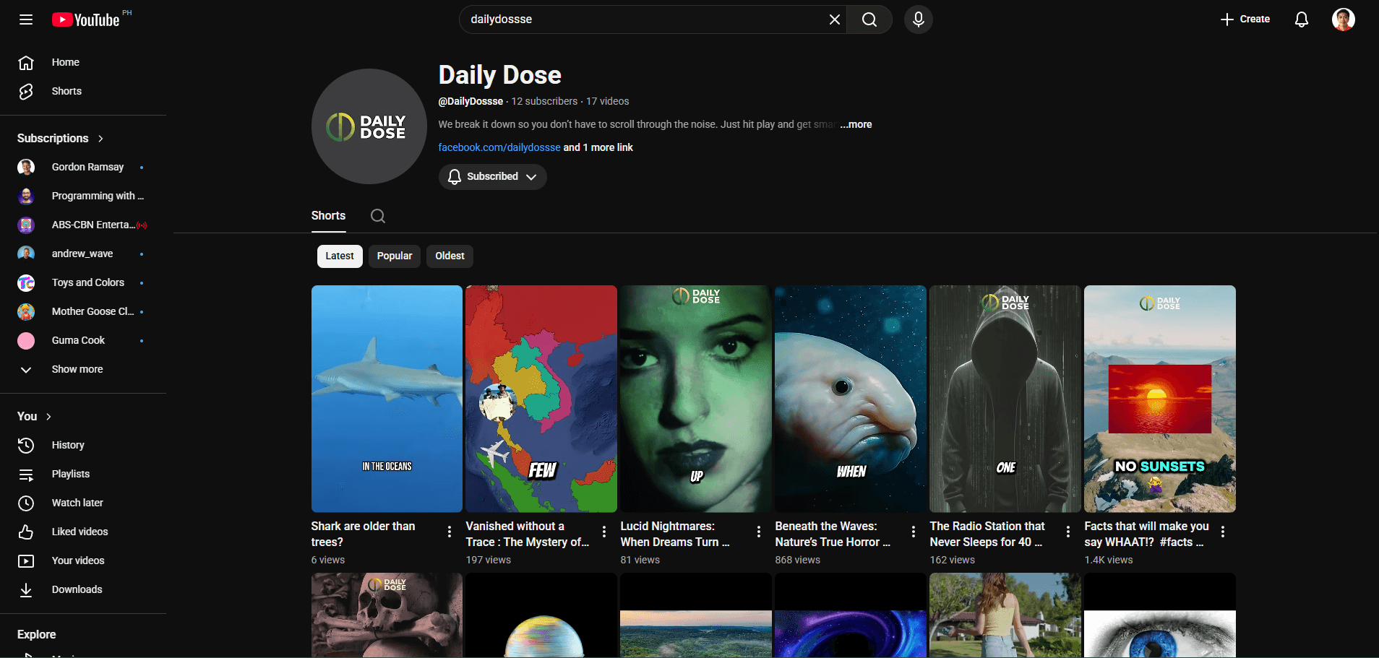Sort shorts by Popular
1379x658 pixels.
(x=394, y=256)
